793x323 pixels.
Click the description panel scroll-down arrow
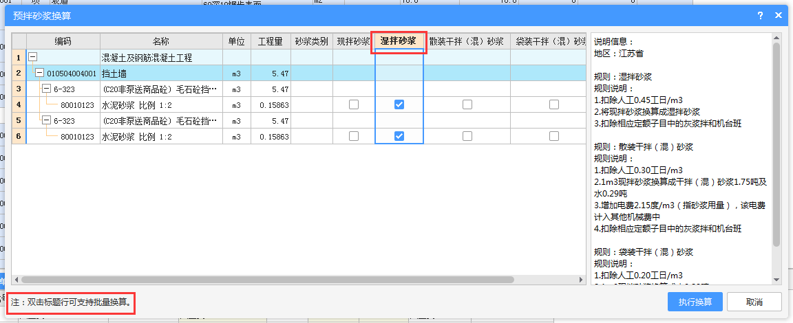click(776, 280)
